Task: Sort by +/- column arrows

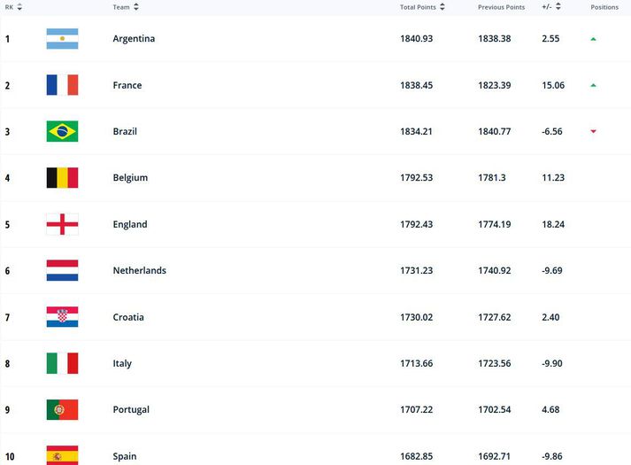Action: click(558, 6)
